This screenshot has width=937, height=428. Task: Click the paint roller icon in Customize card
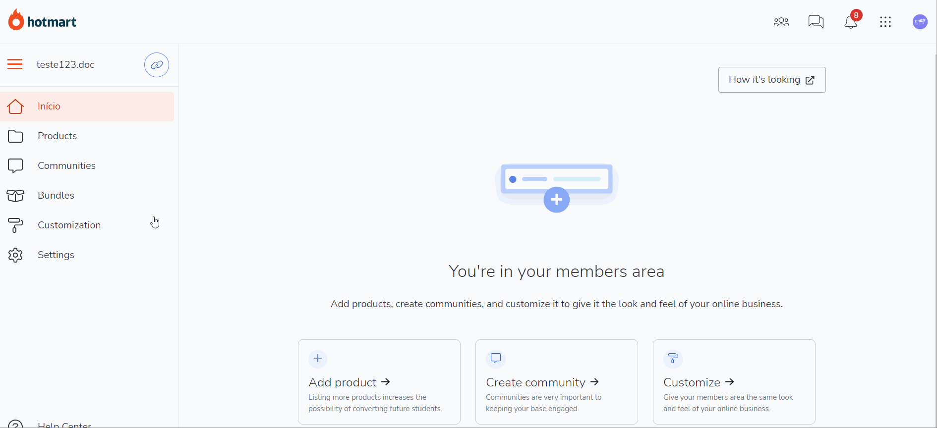tap(673, 358)
